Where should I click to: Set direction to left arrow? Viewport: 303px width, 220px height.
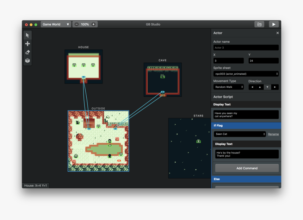tap(252, 87)
